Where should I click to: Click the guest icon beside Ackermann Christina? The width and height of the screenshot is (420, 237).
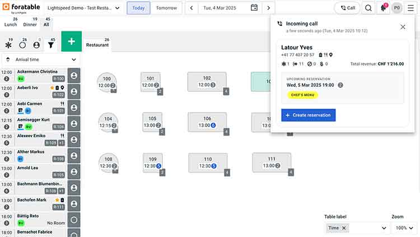pyautogui.click(x=73, y=75)
